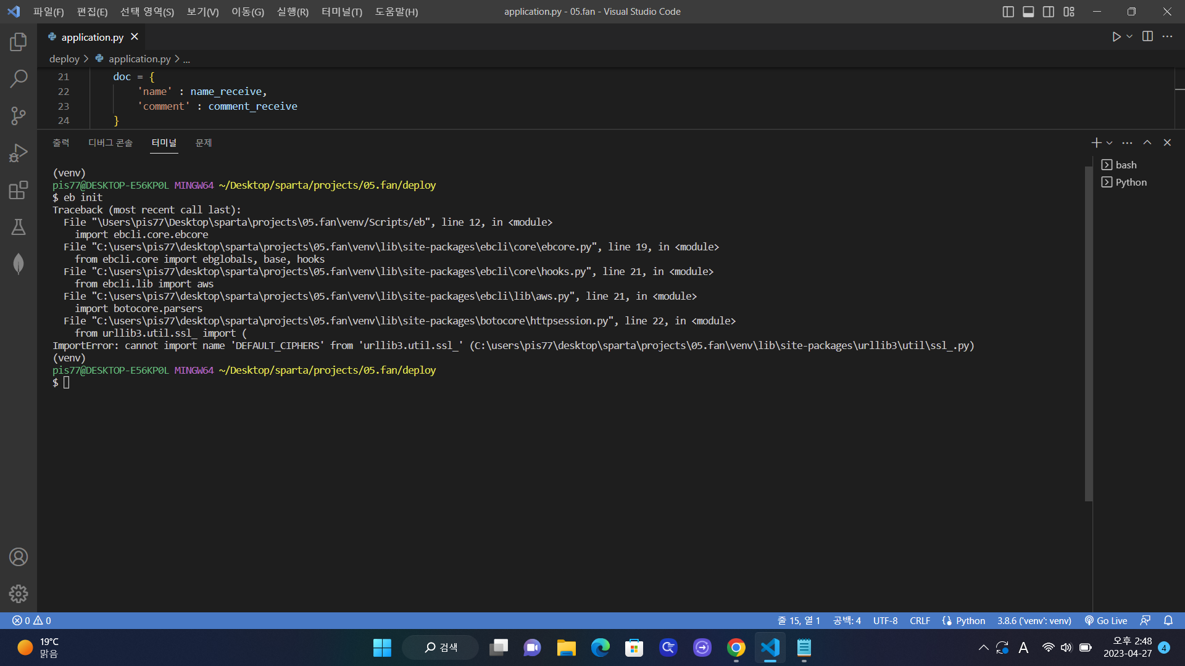Open the Explorer view in activity bar
Viewport: 1185px width, 666px height.
pos(19,42)
